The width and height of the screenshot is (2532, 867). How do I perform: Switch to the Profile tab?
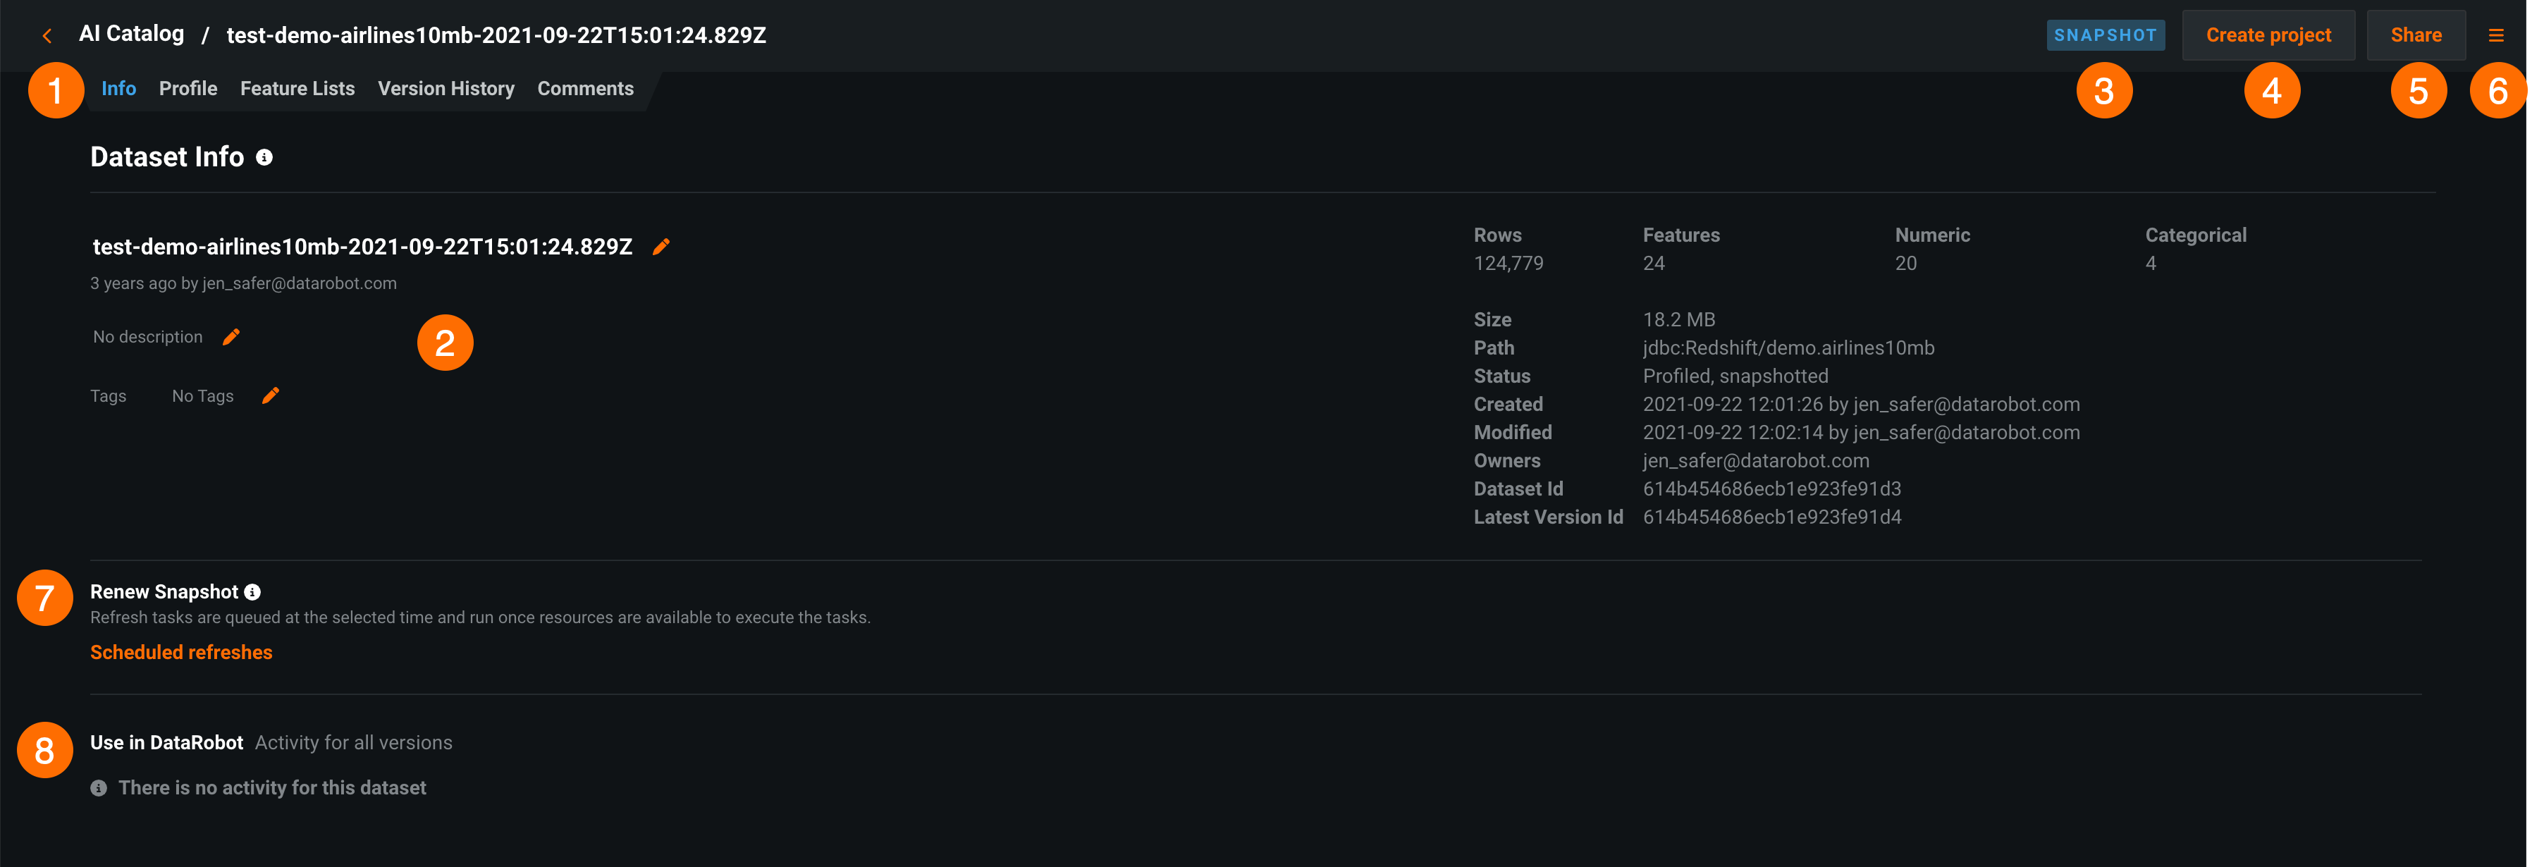[188, 89]
